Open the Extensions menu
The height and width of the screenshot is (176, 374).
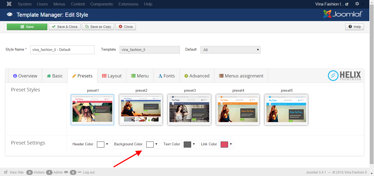pos(128,4)
